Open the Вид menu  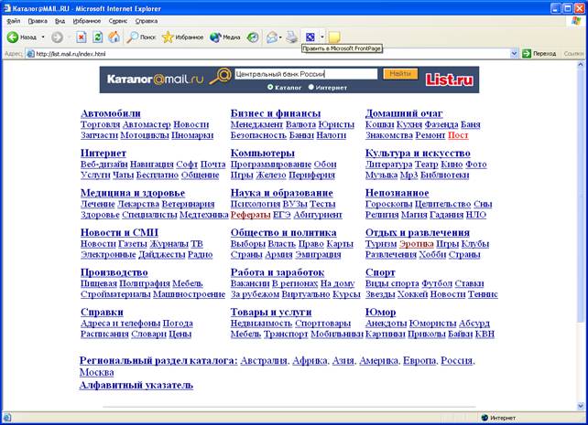point(60,21)
